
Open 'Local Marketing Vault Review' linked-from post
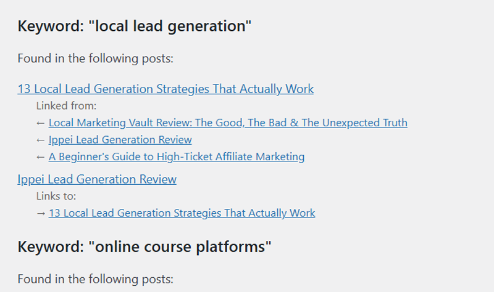click(x=228, y=123)
